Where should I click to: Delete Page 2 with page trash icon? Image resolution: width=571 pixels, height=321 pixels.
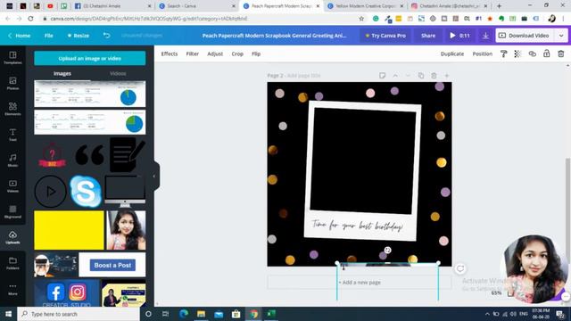pos(434,76)
